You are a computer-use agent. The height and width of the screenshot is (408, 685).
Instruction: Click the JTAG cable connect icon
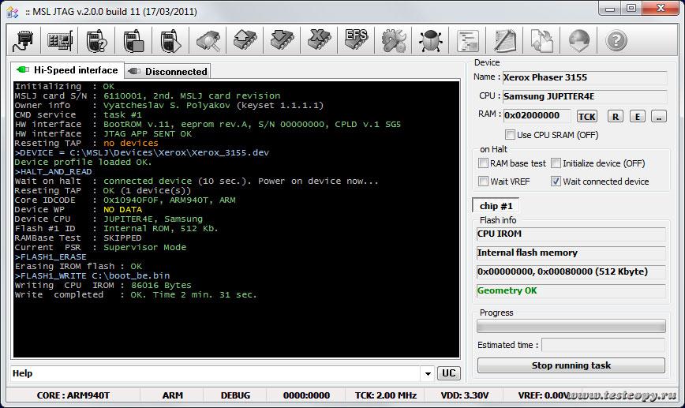pyautogui.click(x=24, y=39)
